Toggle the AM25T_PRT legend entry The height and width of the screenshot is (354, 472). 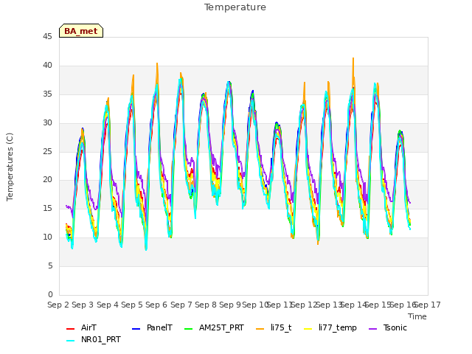click(214, 327)
